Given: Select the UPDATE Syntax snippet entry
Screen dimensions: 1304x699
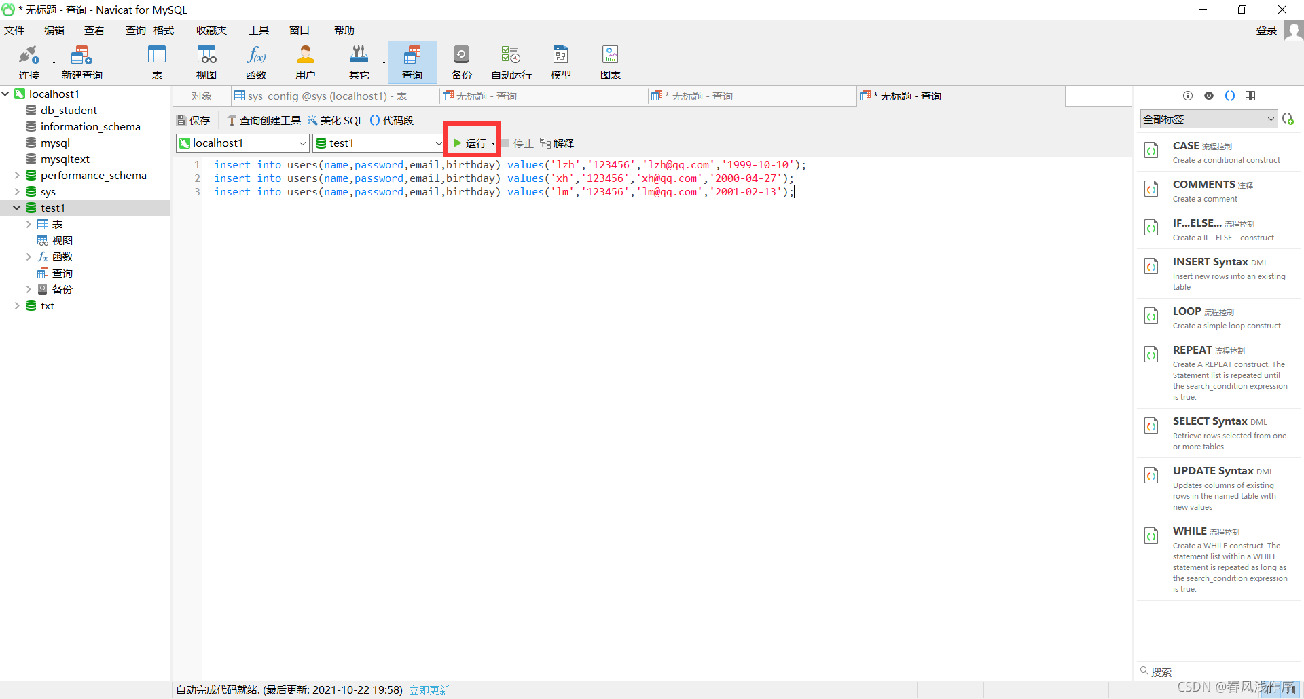Looking at the screenshot, I should [x=1219, y=487].
